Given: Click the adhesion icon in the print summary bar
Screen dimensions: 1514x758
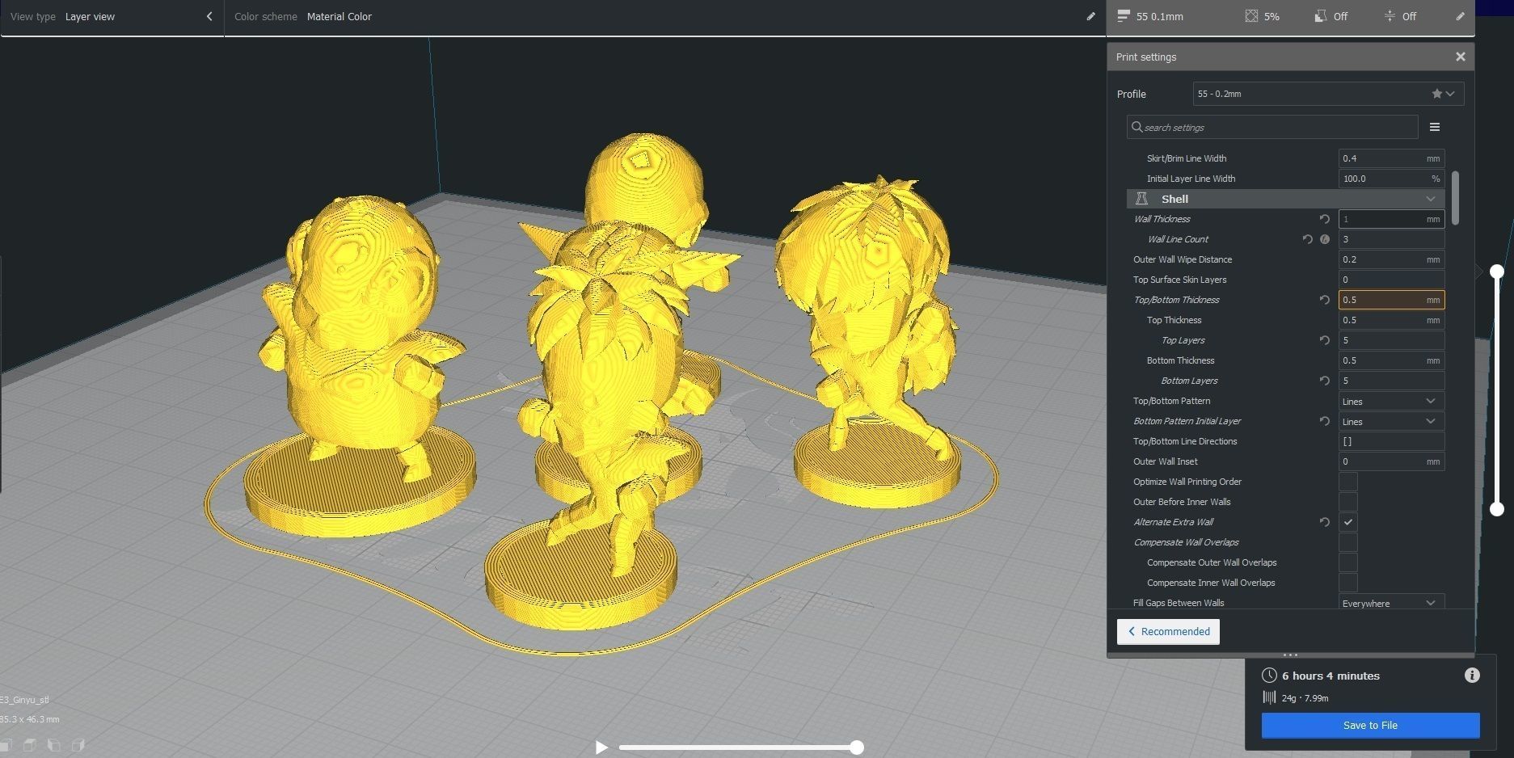Looking at the screenshot, I should pos(1390,16).
